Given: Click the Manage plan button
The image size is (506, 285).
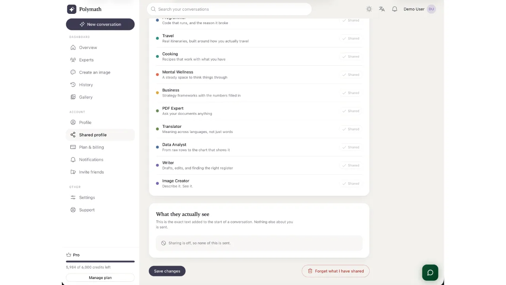Looking at the screenshot, I should pos(100,277).
